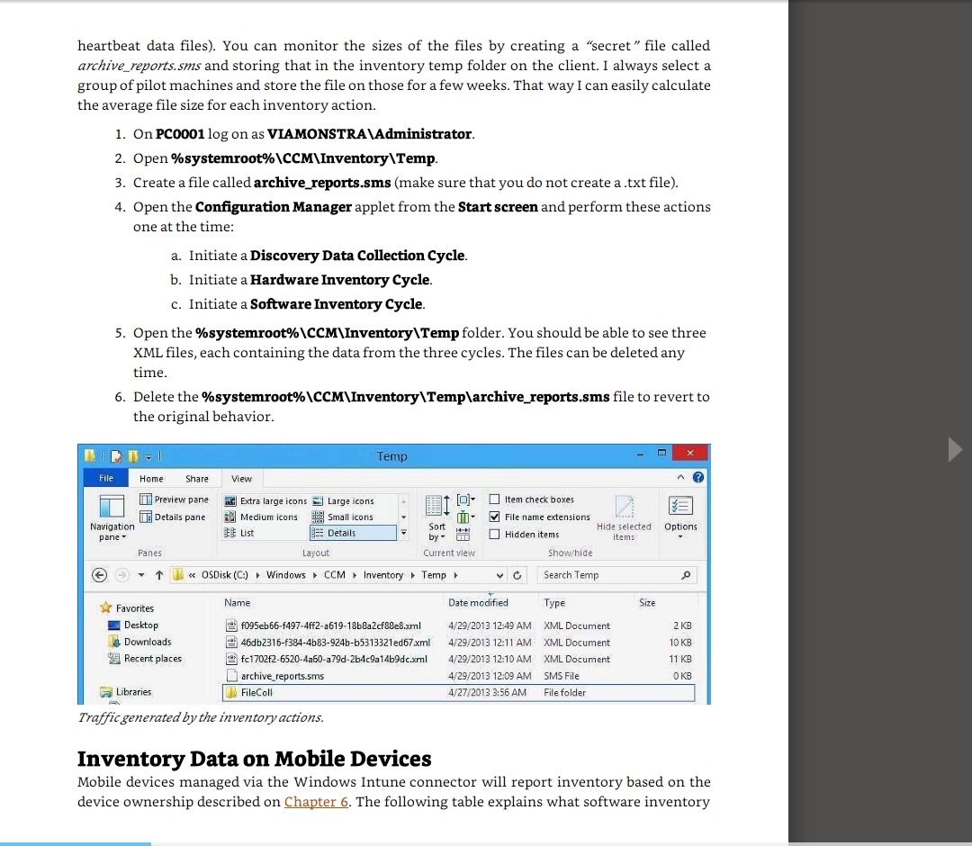Click the Search Temp input box

click(607, 575)
